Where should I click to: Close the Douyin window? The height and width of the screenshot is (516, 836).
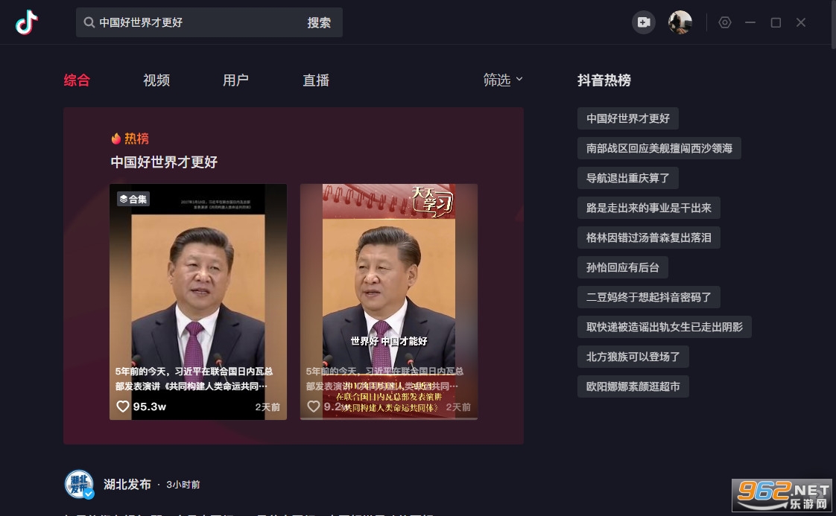(x=801, y=22)
